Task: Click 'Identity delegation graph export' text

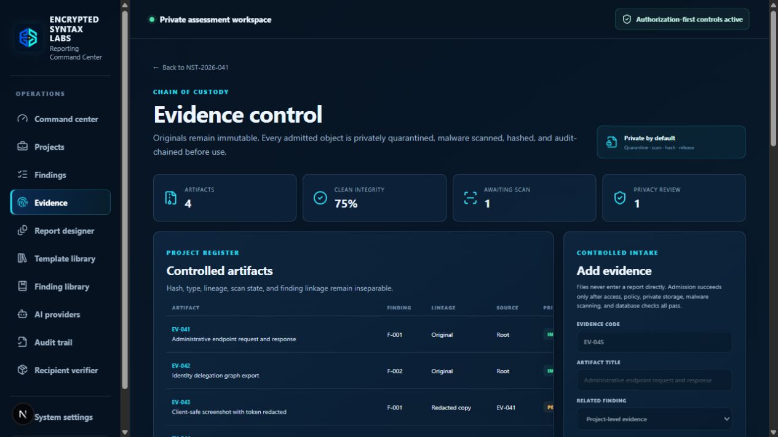Action: coord(215,376)
